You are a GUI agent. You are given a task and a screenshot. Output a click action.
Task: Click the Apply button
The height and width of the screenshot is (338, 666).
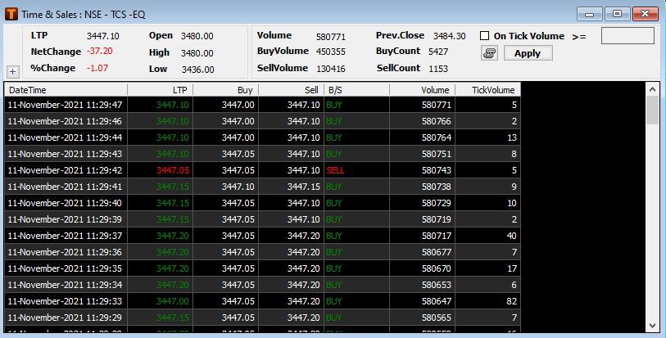point(528,53)
